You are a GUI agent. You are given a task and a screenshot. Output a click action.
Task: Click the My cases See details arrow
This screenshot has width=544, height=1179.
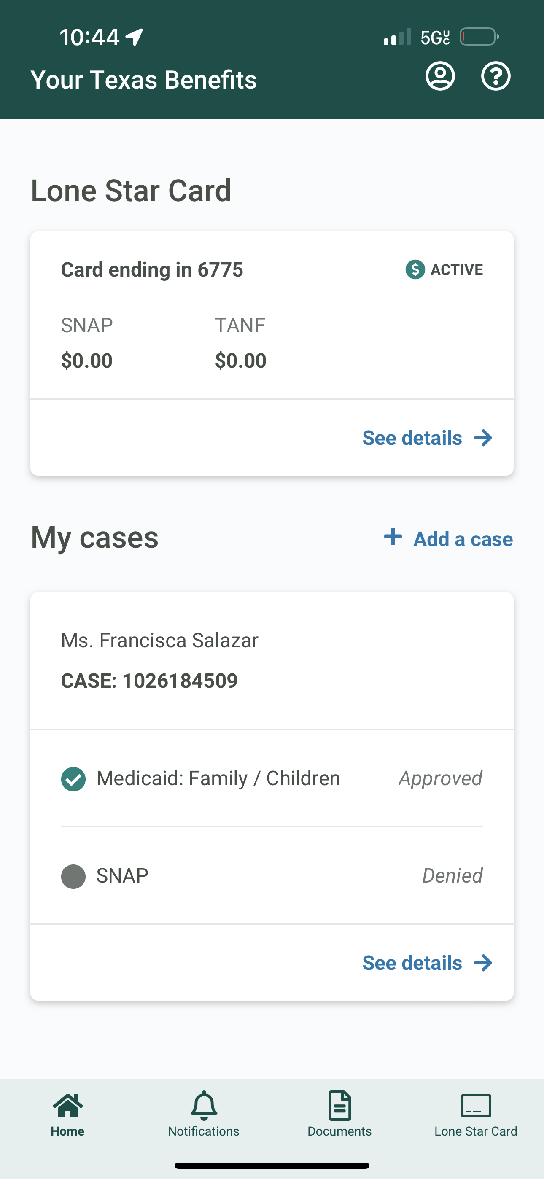483,963
